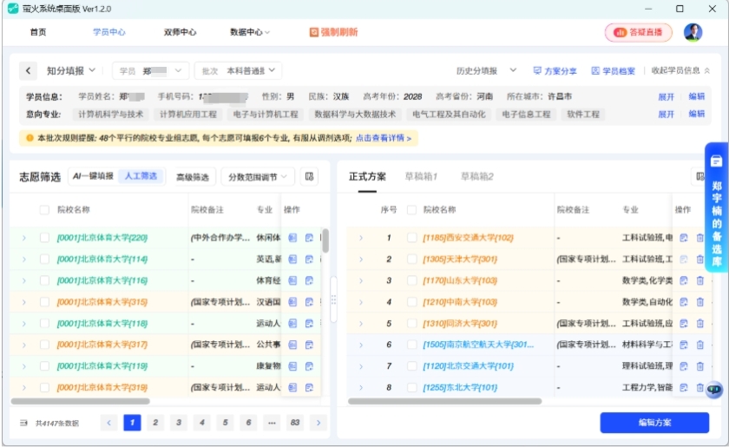This screenshot has height=447, width=729.
Task: Switch to the 草稿箱2 tab
Action: [x=477, y=176]
